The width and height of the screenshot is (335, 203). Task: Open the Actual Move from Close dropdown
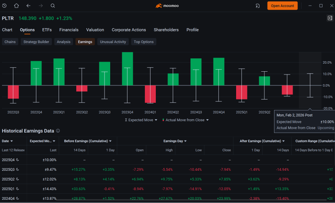click(x=207, y=120)
